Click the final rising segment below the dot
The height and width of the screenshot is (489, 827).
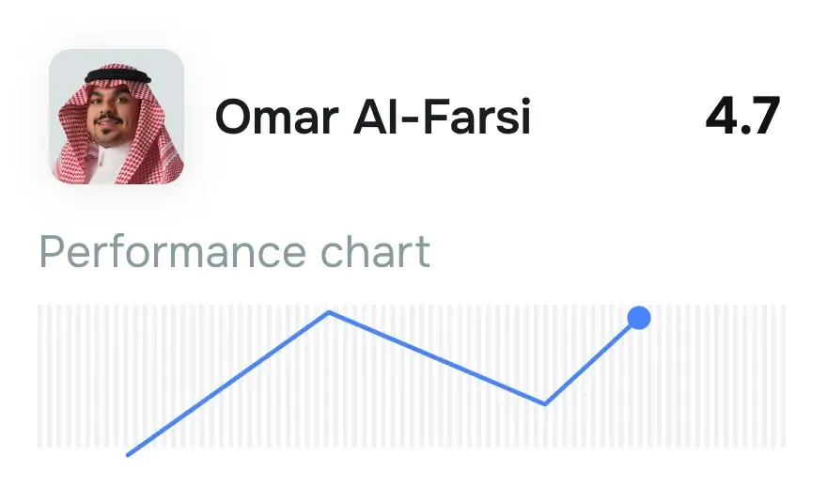click(x=590, y=363)
